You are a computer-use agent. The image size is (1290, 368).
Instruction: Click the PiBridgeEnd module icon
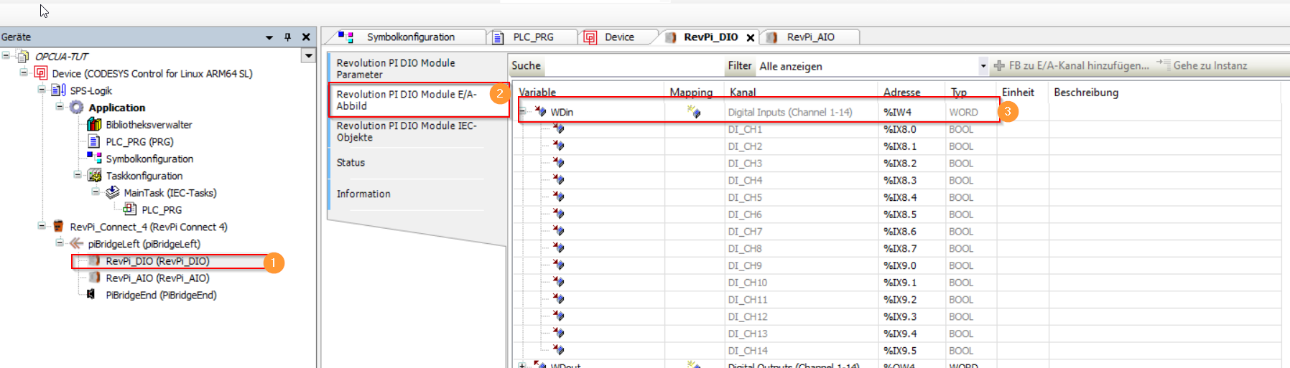[91, 295]
